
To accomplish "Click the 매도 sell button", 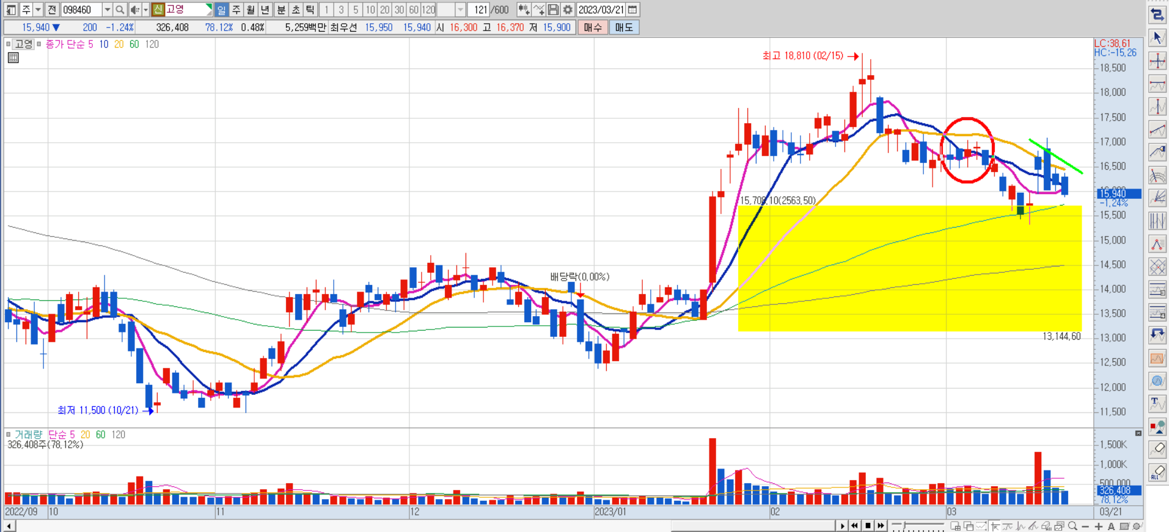I will pyautogui.click(x=624, y=27).
